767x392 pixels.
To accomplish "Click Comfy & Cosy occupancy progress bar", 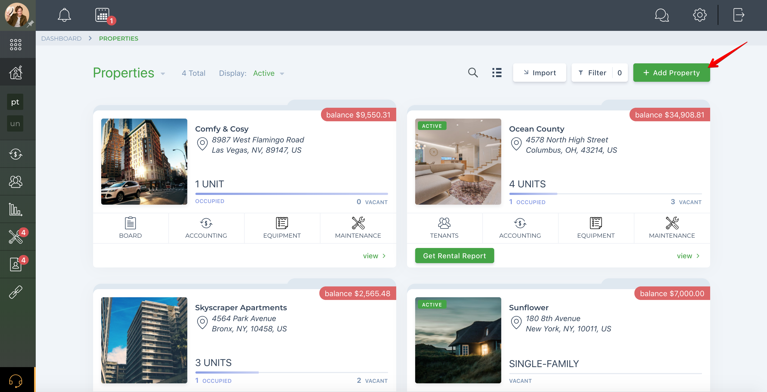I will pyautogui.click(x=291, y=194).
